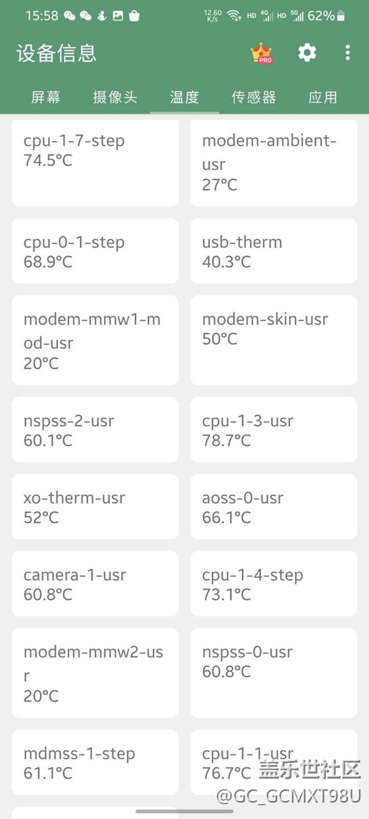Go to the 应用 tab
Screen dimensions: 369x819
tap(323, 97)
